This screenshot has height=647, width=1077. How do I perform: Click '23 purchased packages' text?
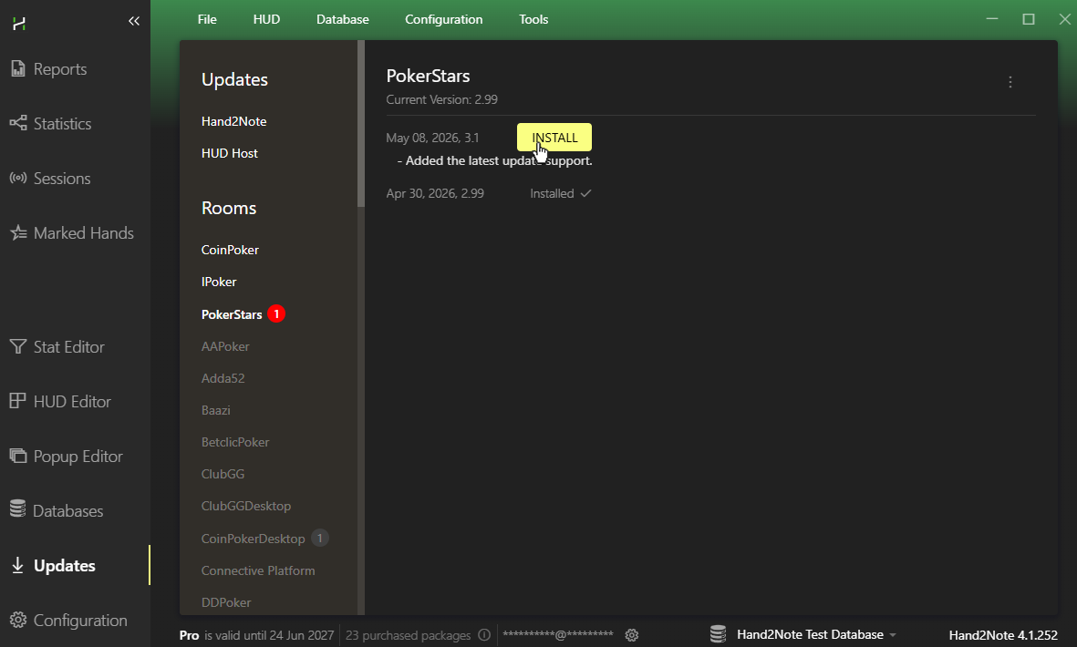[x=408, y=635]
